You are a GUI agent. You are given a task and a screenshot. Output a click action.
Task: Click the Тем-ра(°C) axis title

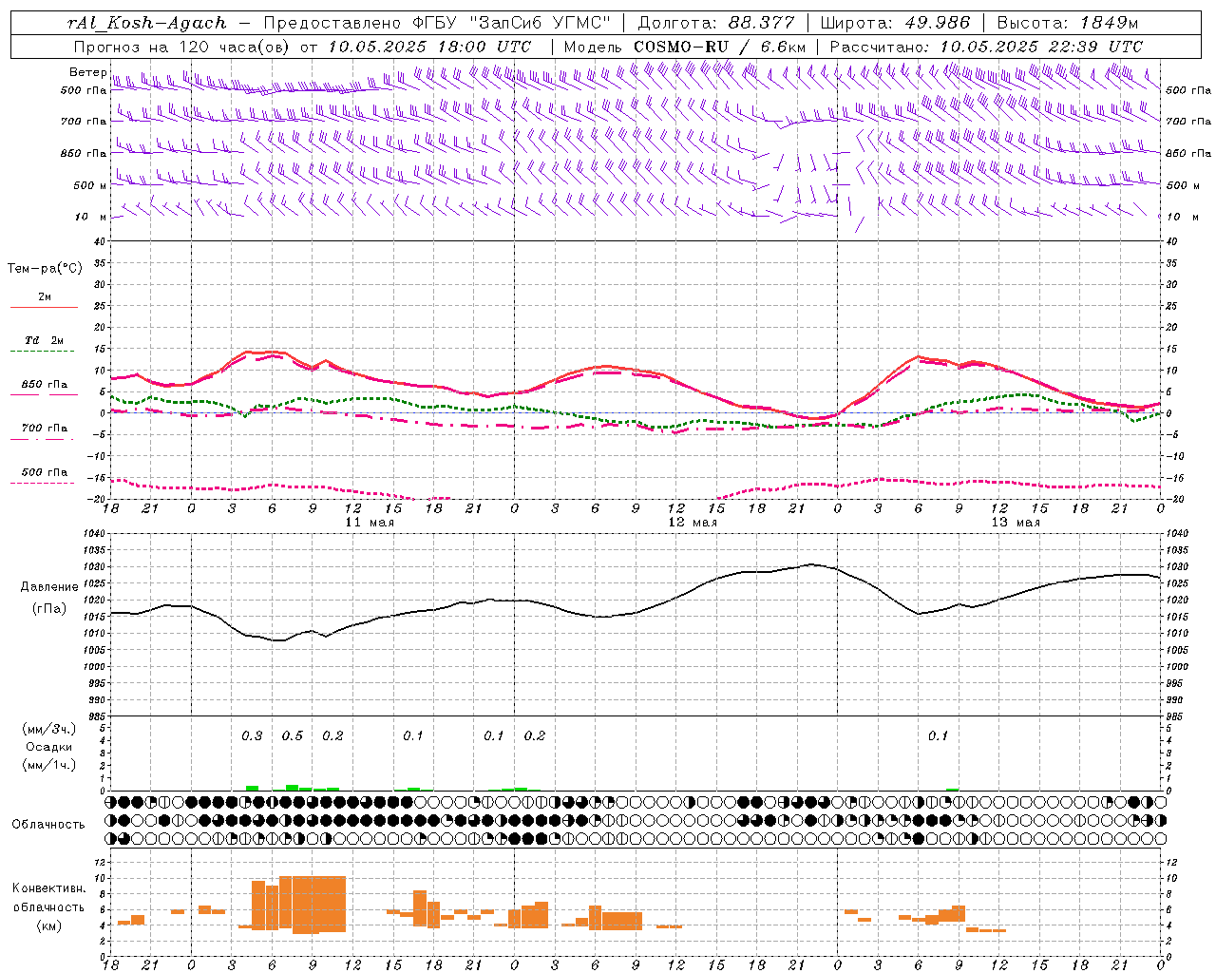(45, 269)
